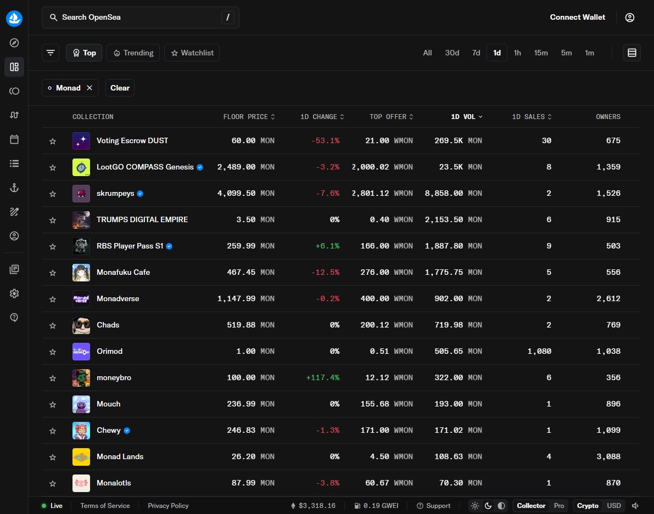Switch to Pro mode
Image resolution: width=654 pixels, height=514 pixels.
(559, 506)
